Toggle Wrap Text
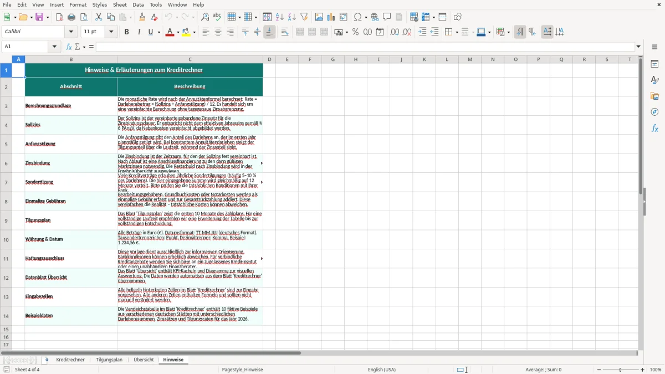The image size is (665, 374). click(285, 32)
